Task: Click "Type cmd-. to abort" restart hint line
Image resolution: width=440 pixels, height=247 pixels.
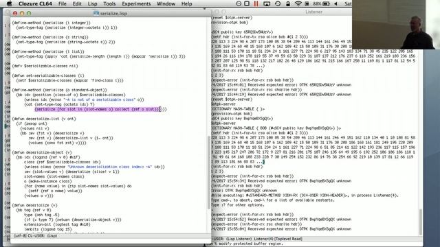Action: (x=273, y=200)
